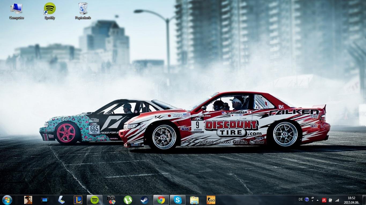
Task: Open Steam from the taskbar
Action: coord(145,200)
